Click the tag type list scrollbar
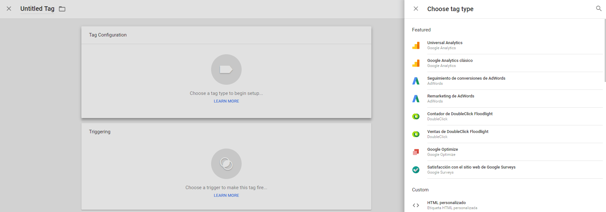Viewport: 606px width, 212px height. pos(605,50)
